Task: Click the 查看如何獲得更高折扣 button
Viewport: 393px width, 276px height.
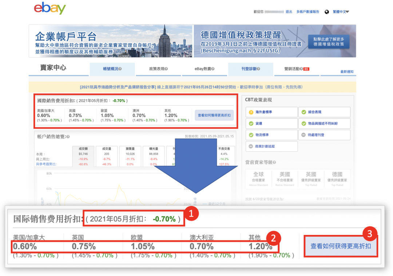Action: click(214, 115)
